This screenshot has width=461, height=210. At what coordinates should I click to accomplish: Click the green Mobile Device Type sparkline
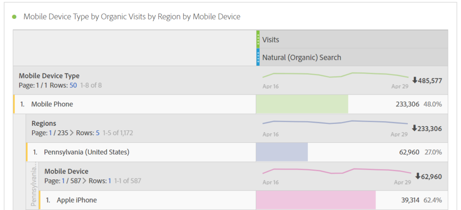(x=335, y=75)
